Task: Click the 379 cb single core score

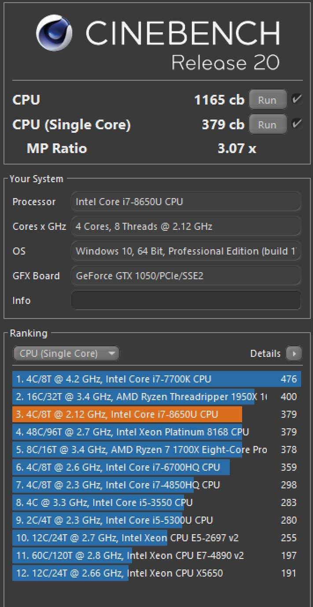Action: tap(223, 124)
